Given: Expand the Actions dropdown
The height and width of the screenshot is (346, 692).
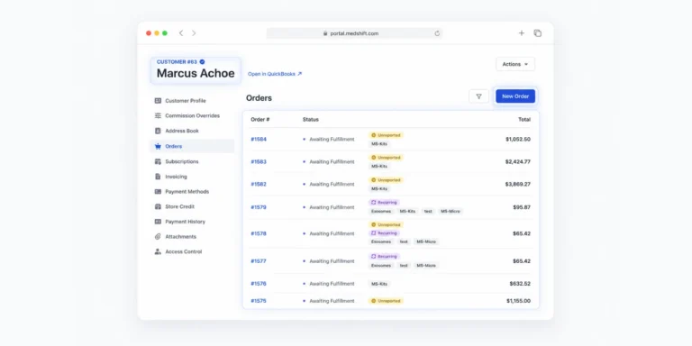Looking at the screenshot, I should [x=515, y=64].
